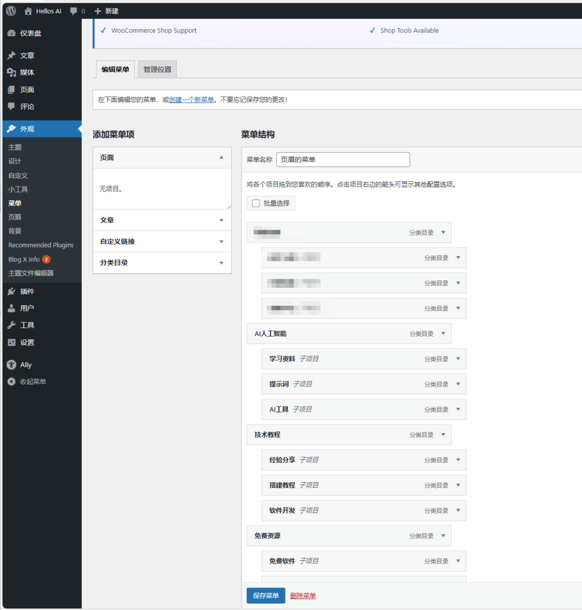
Task: Open the comments bubble icon in admin bar
Action: click(74, 11)
